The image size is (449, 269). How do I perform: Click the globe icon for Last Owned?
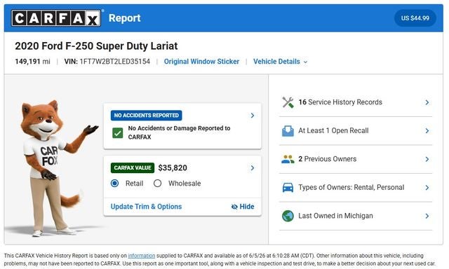288,216
